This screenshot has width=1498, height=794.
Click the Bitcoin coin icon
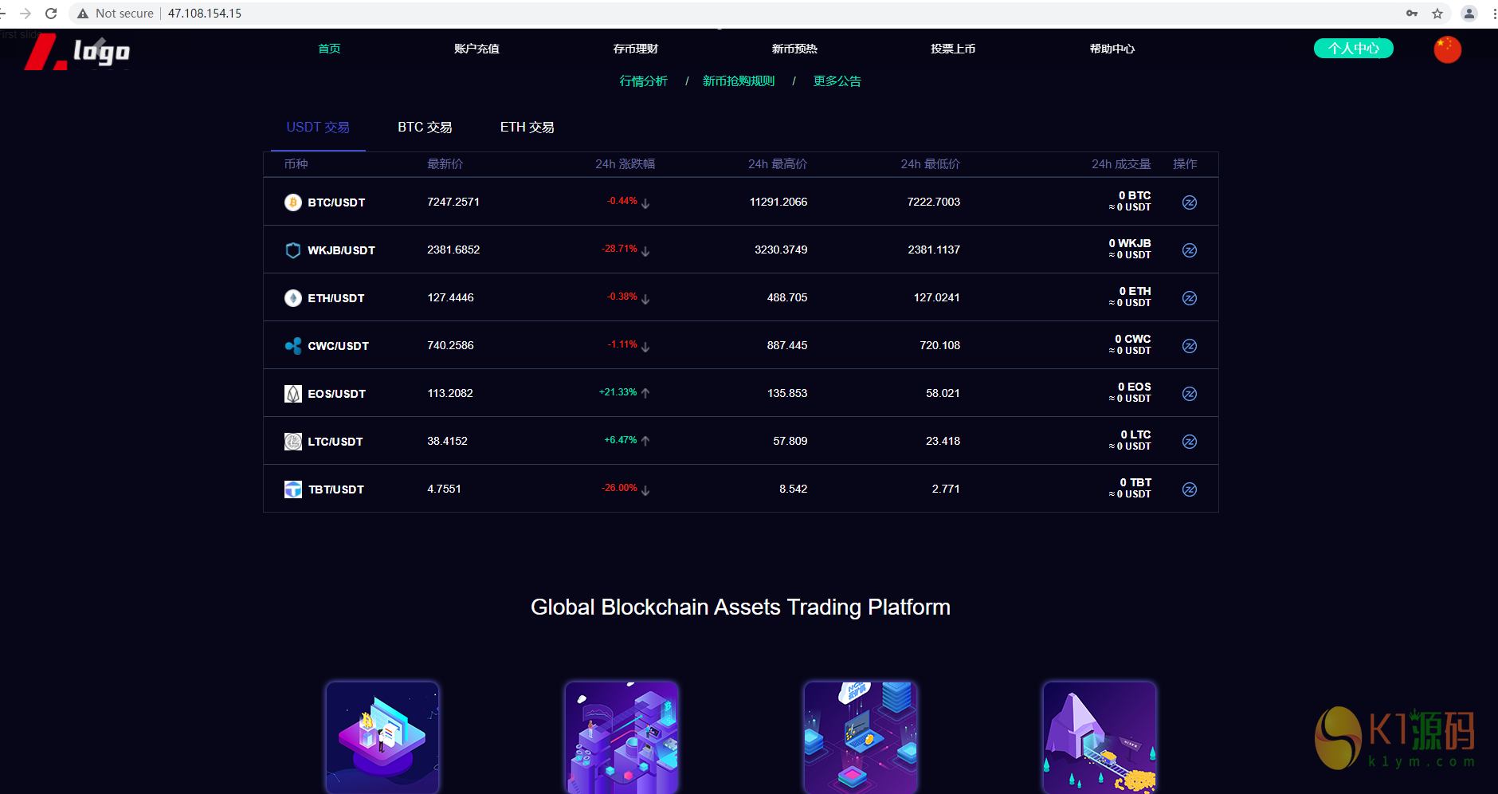click(x=293, y=202)
